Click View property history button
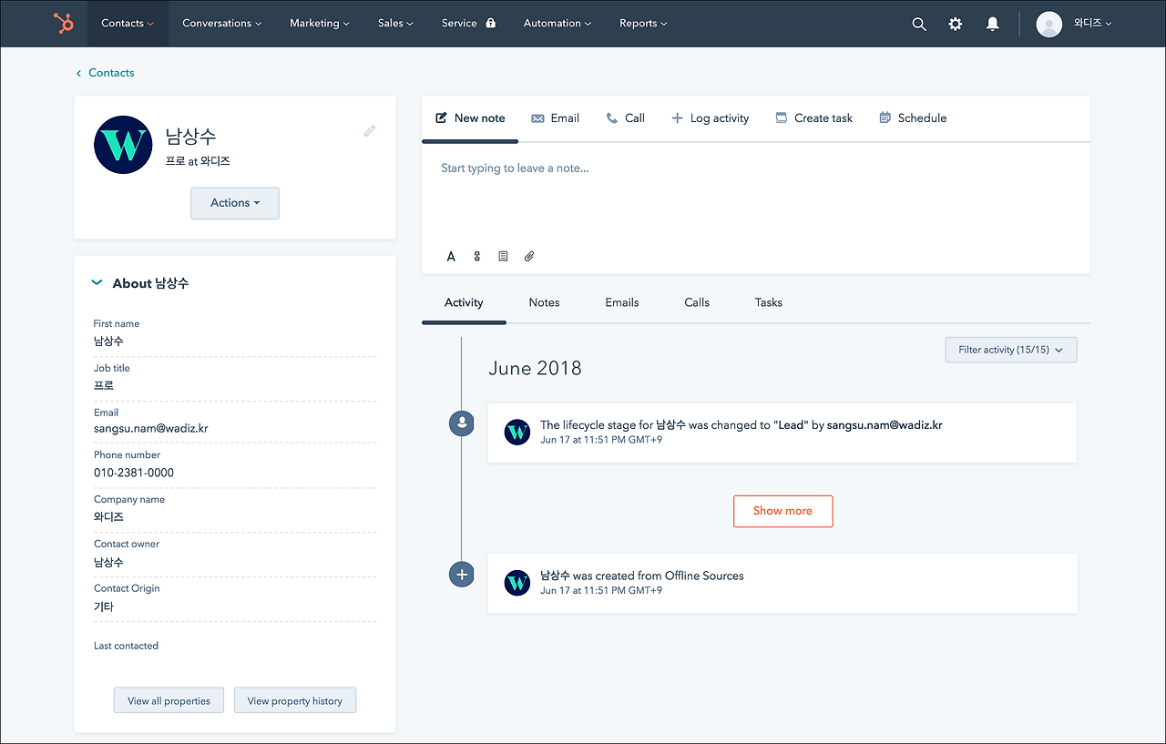Image resolution: width=1166 pixels, height=744 pixels. pos(295,700)
